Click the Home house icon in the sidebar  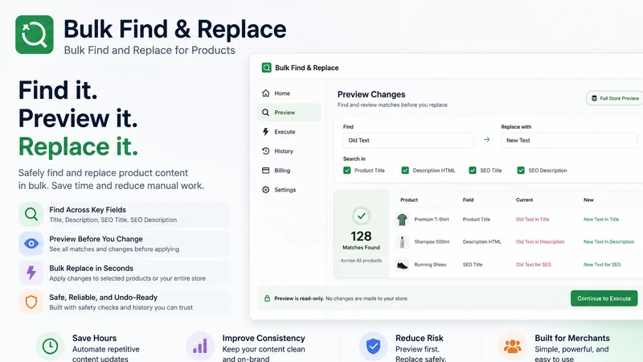pos(266,93)
